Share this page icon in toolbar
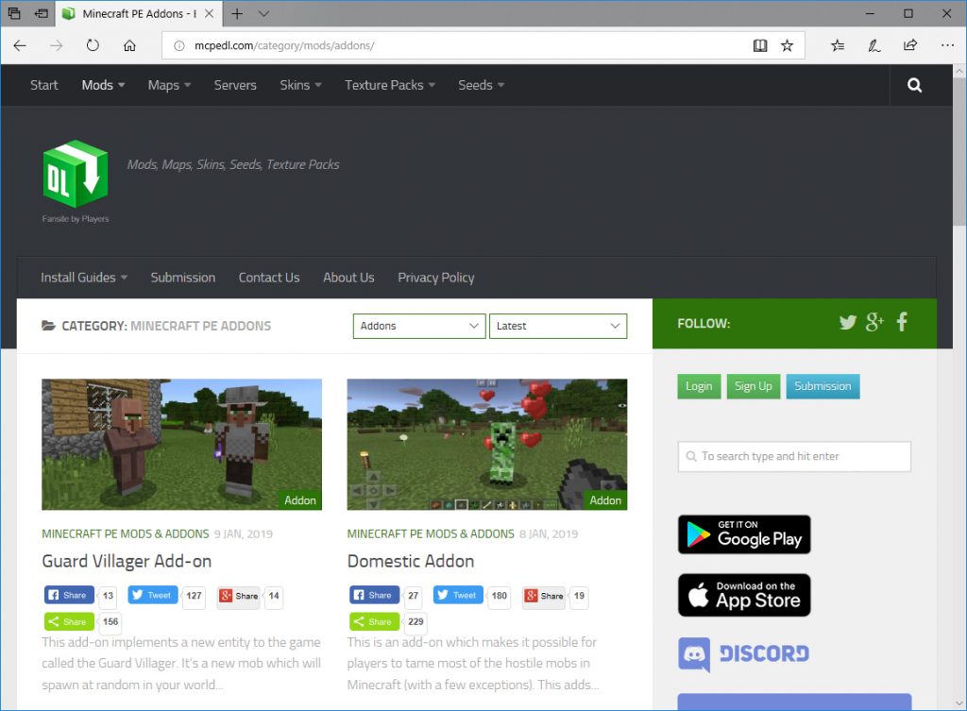Viewport: 967px width, 711px height. tap(910, 45)
